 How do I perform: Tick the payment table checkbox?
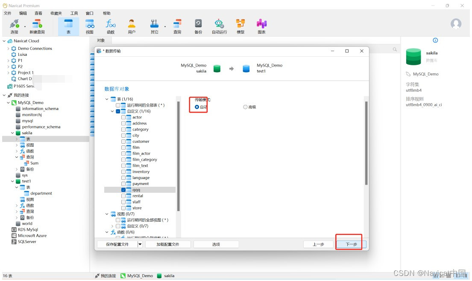[123, 184]
